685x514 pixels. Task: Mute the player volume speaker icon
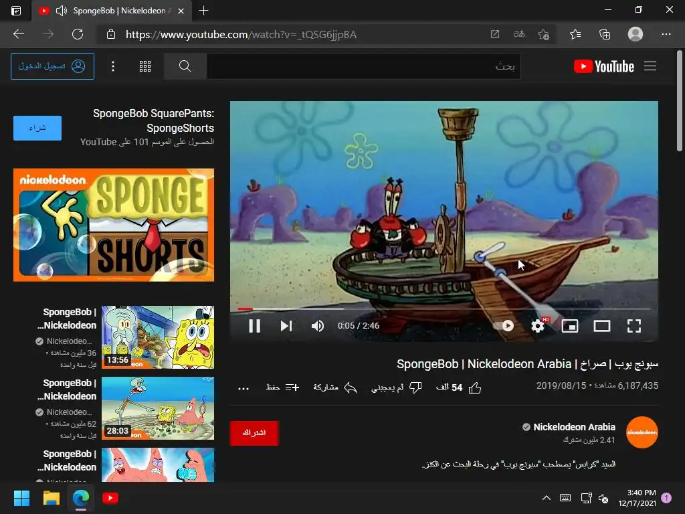[x=318, y=326]
